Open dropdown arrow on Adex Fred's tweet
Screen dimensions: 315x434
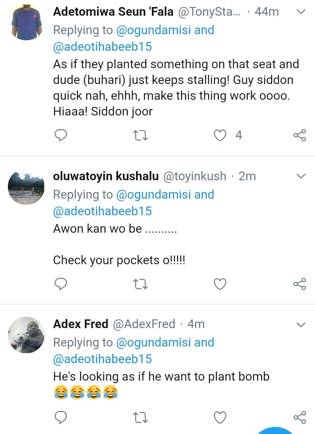tap(301, 325)
